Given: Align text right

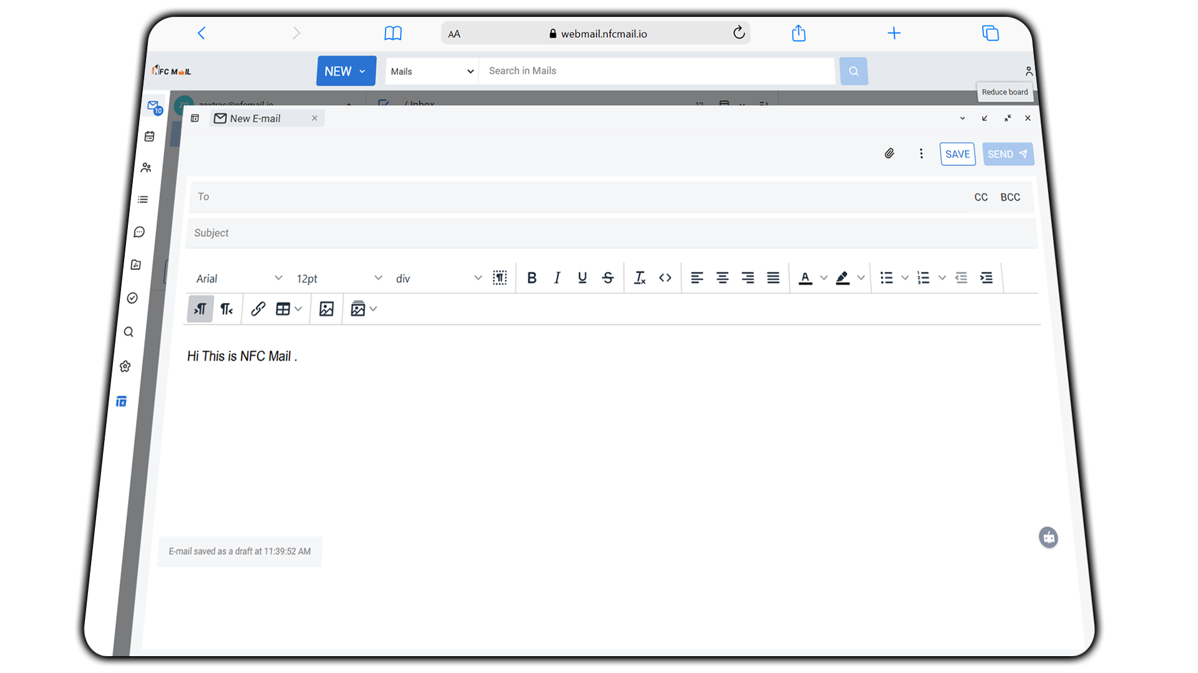Looking at the screenshot, I should click(748, 278).
